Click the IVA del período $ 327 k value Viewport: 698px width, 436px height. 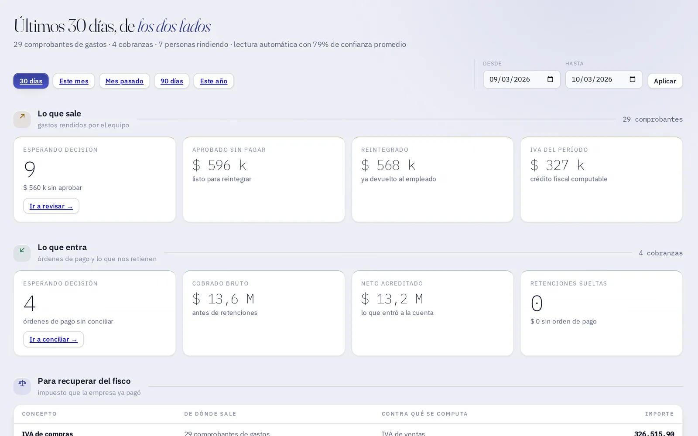(557, 165)
